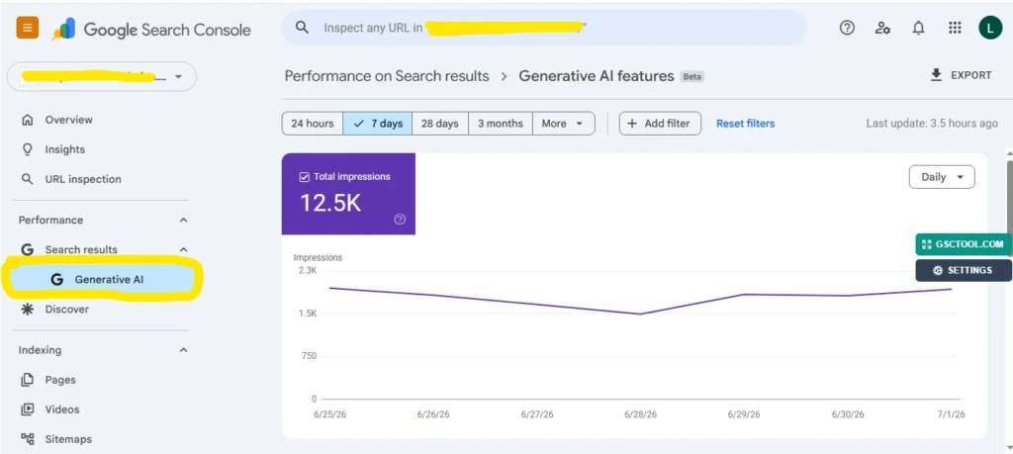The width and height of the screenshot is (1013, 454).
Task: Open Sitemaps in the sidebar
Action: [68, 439]
